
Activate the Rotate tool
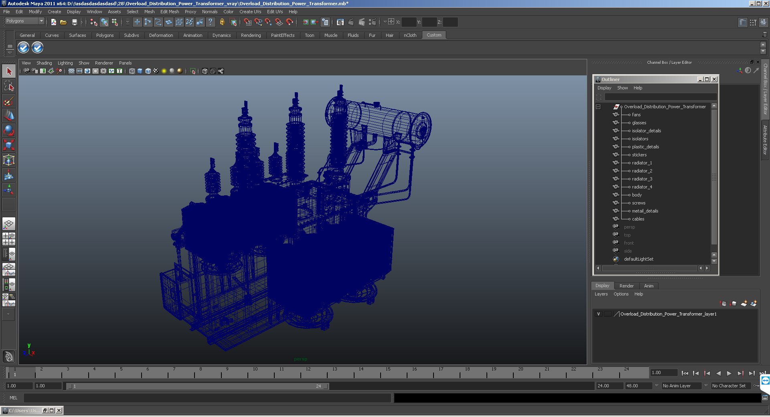click(x=9, y=130)
